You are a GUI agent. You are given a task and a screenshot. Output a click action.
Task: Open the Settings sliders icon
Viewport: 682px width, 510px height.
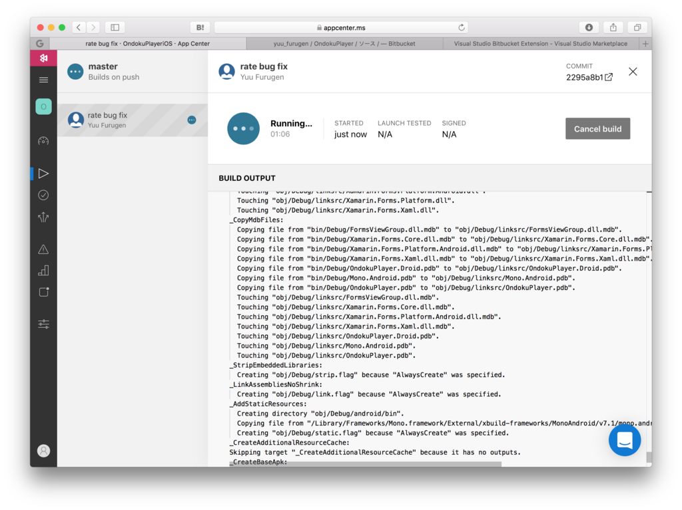pos(43,324)
